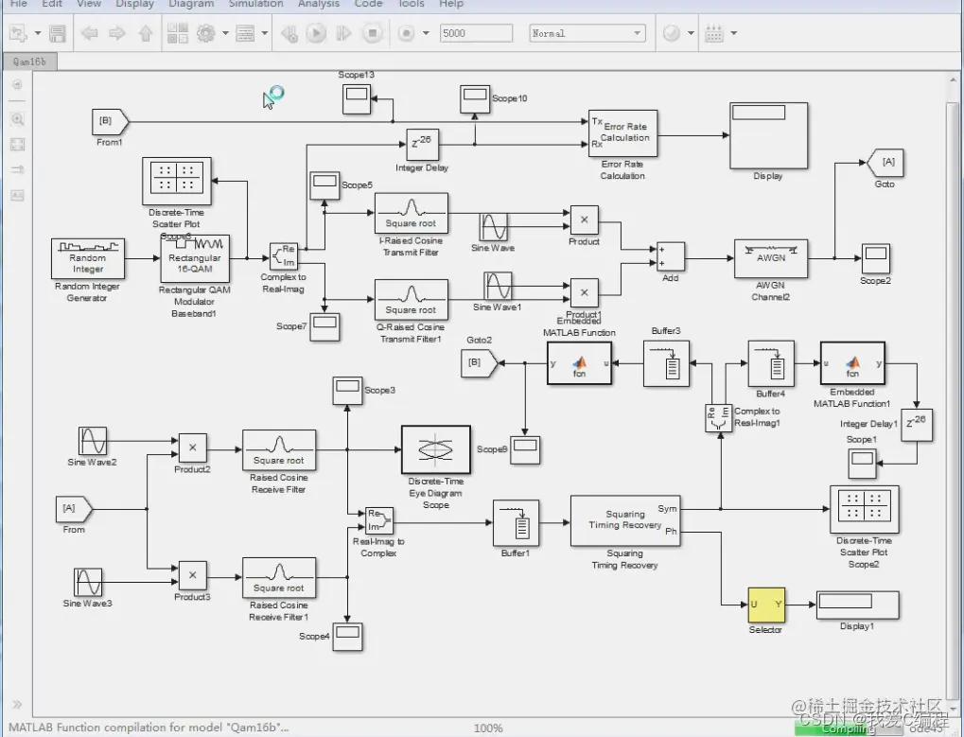The height and width of the screenshot is (737, 964).
Task: Switch to the Qam16b model tab
Action: (29, 61)
